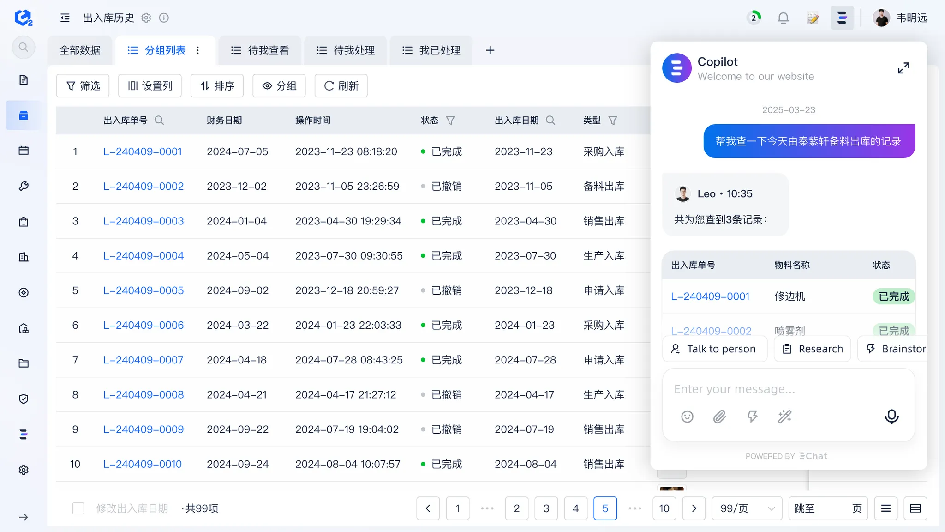Image resolution: width=945 pixels, height=532 pixels.
Task: Toggle the sidebar menu collapse icon
Action: coord(65,18)
